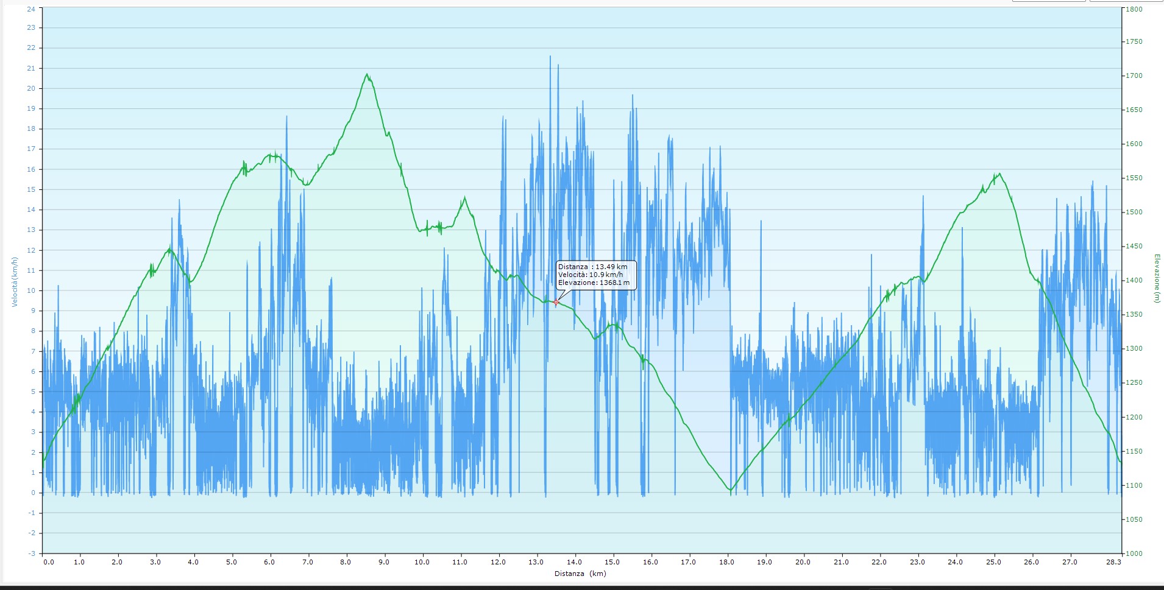Click the 'Velocità (km/h)' left axis title
The image size is (1164, 590).
15,281
